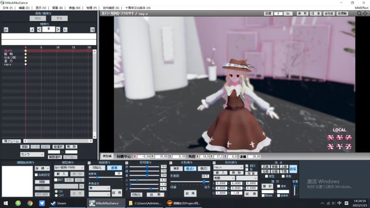Screen dimensions: 370x208
Task: Toggle bone checkbox in the viewpoint panel
Action: 283,176
